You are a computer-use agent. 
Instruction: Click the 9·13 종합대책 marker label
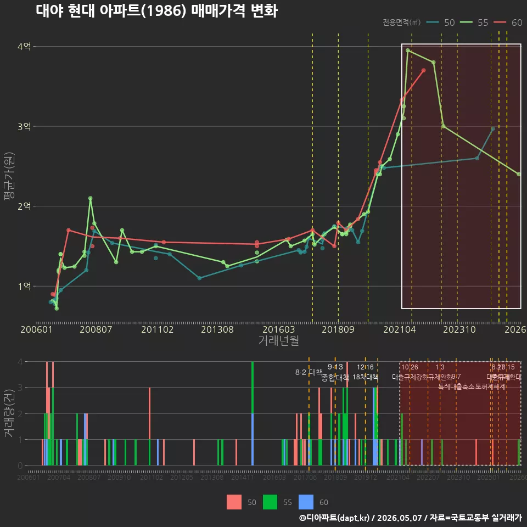point(335,372)
